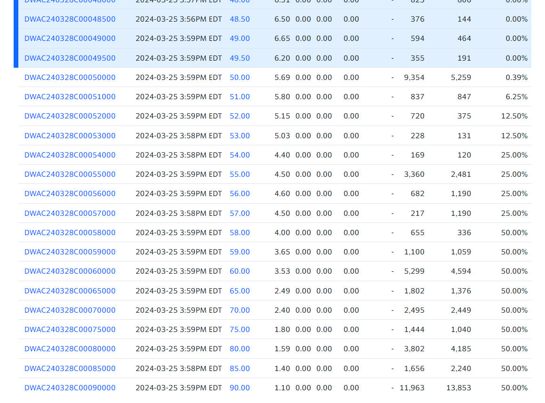545x403 pixels.
Task: Open strike price 57.00
Action: tap(240, 213)
